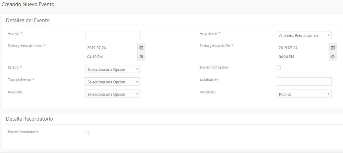The height and width of the screenshot is (153, 343).
Task: Click the Creando Nuevo Evento page title
Action: [28, 5]
